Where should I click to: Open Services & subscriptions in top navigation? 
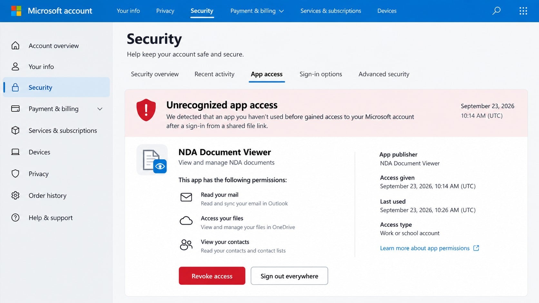coord(331,11)
